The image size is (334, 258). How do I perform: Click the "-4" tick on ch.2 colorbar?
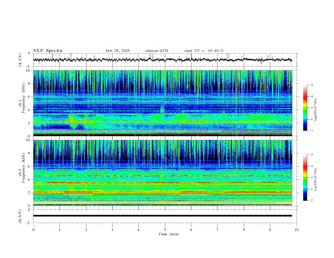tap(311, 166)
